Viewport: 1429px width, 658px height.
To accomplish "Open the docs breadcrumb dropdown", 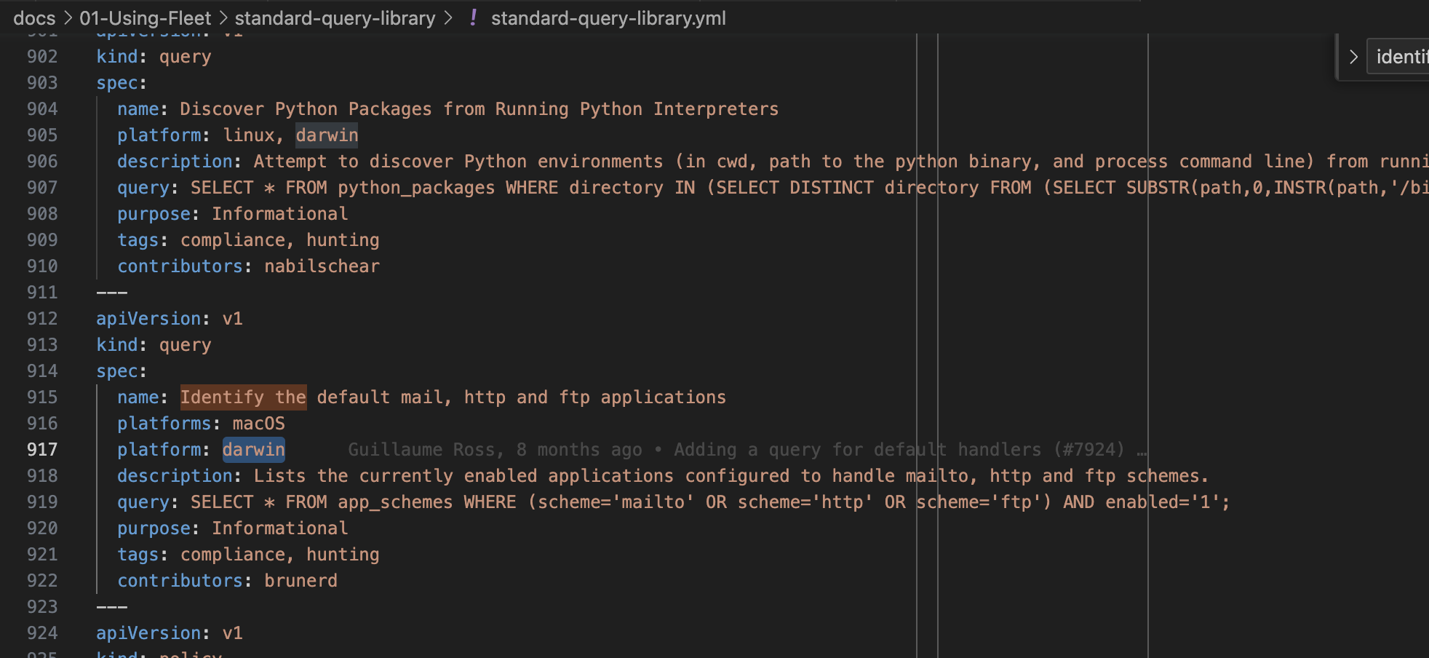I will tap(34, 18).
